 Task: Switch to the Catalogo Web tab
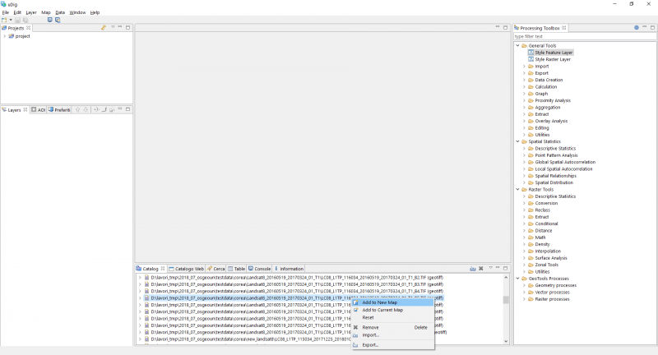click(x=188, y=269)
